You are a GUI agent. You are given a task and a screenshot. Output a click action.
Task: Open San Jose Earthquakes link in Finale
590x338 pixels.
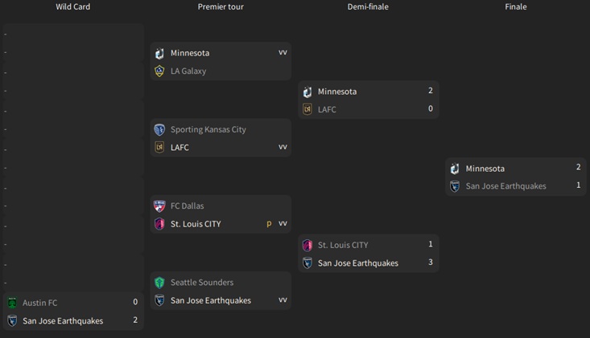(x=505, y=186)
